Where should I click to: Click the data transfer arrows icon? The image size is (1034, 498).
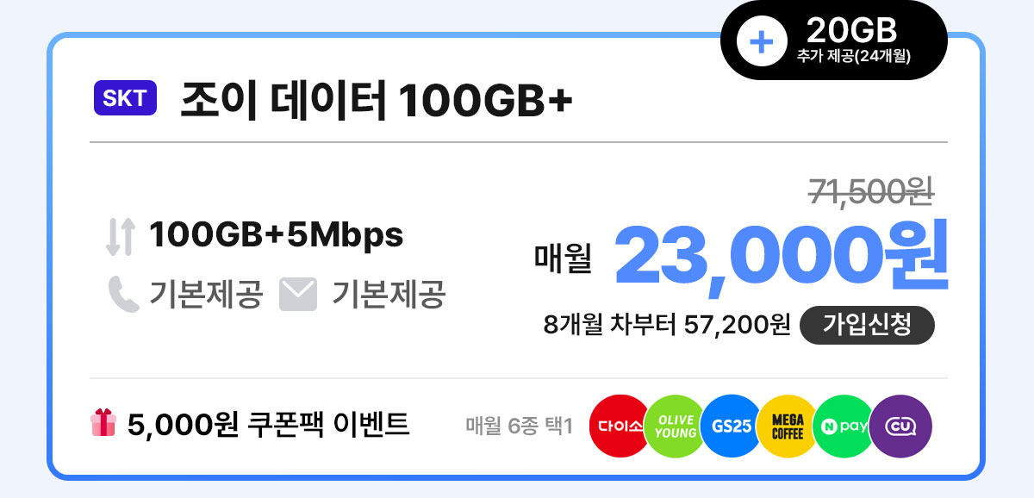(121, 237)
